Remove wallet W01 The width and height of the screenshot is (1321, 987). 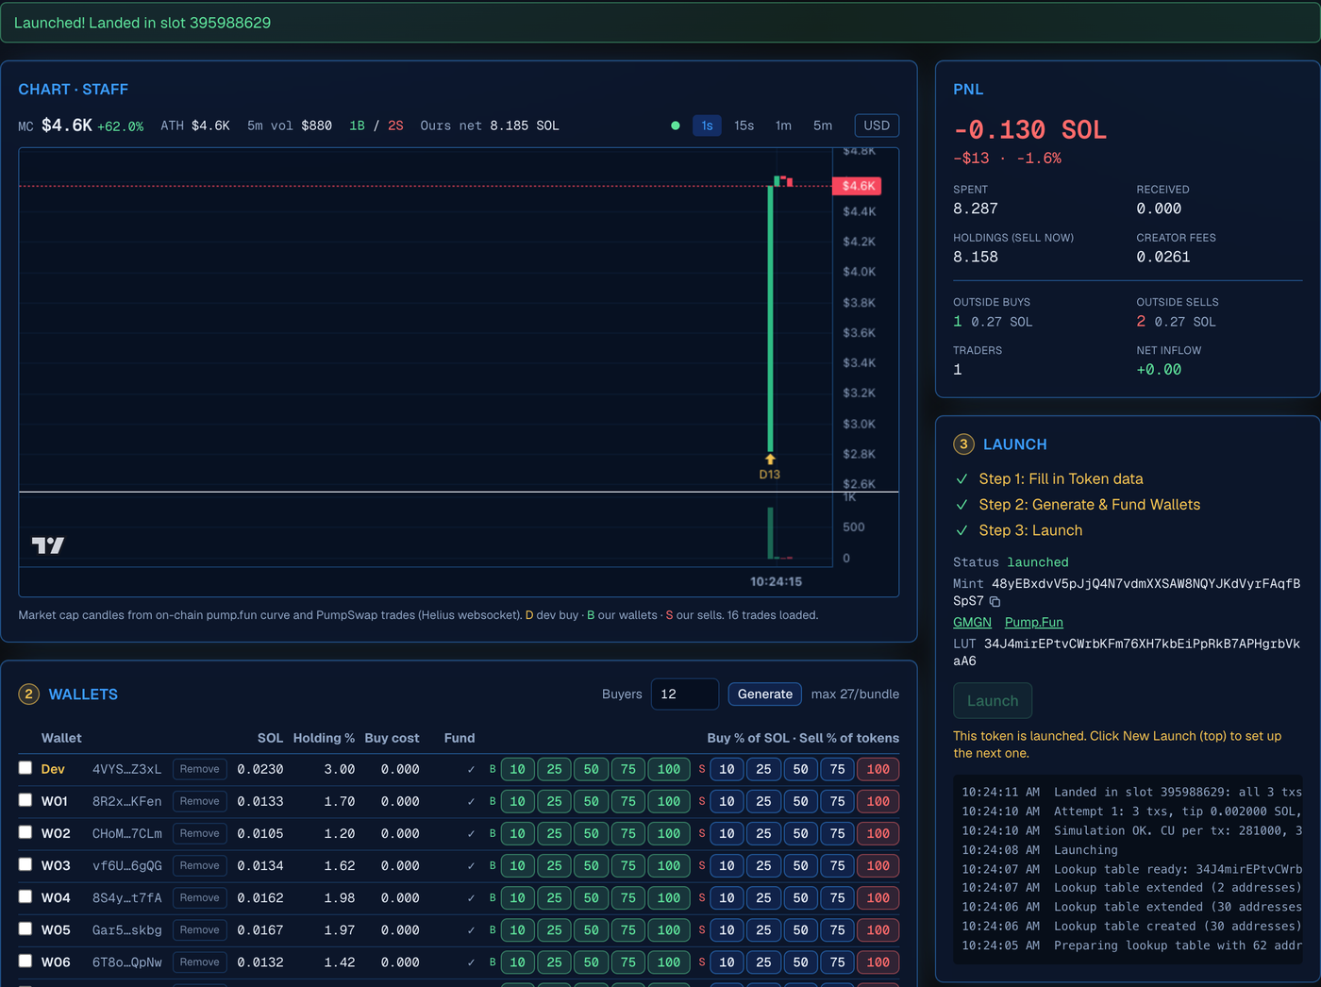200,801
